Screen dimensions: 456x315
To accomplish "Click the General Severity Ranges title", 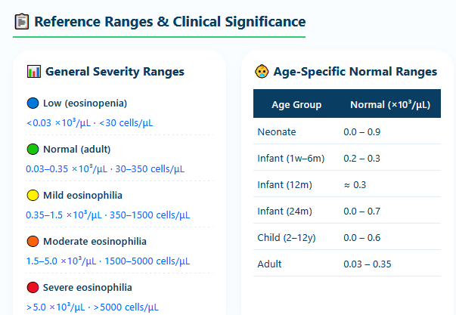I will pos(115,72).
